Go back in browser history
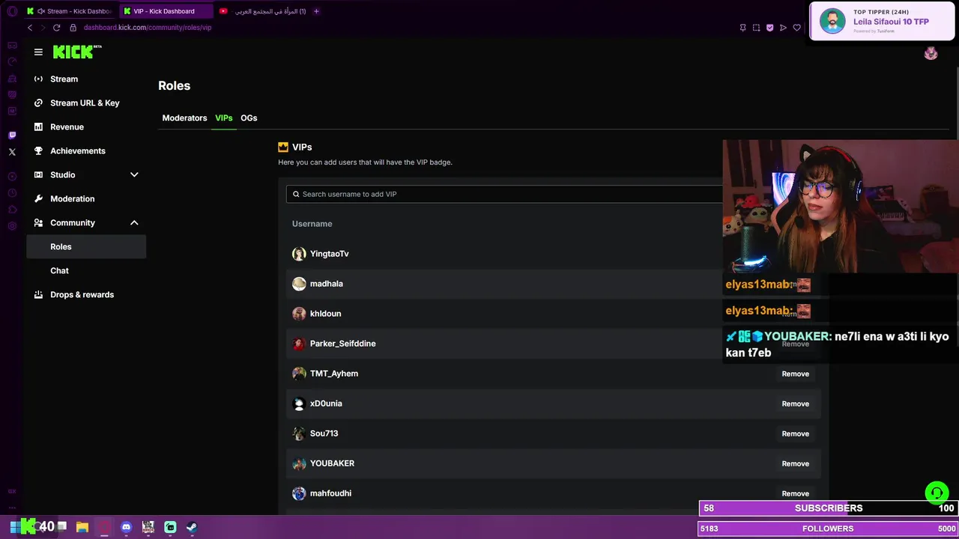The height and width of the screenshot is (539, 959). tap(30, 28)
